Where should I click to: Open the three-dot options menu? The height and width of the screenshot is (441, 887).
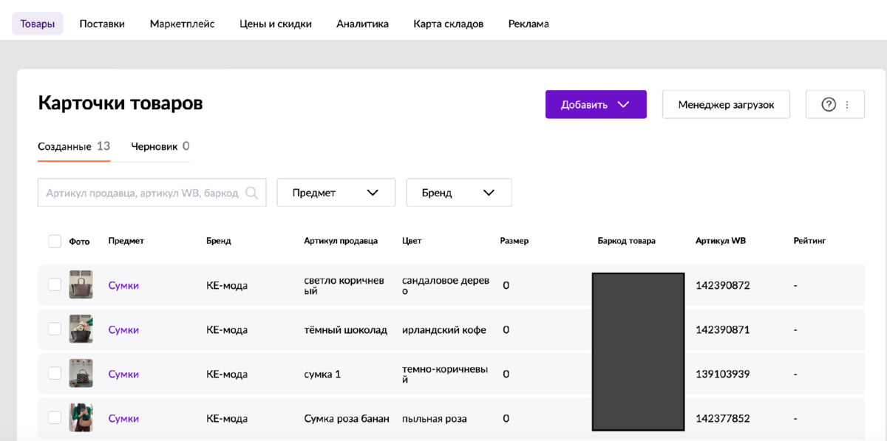tap(847, 105)
